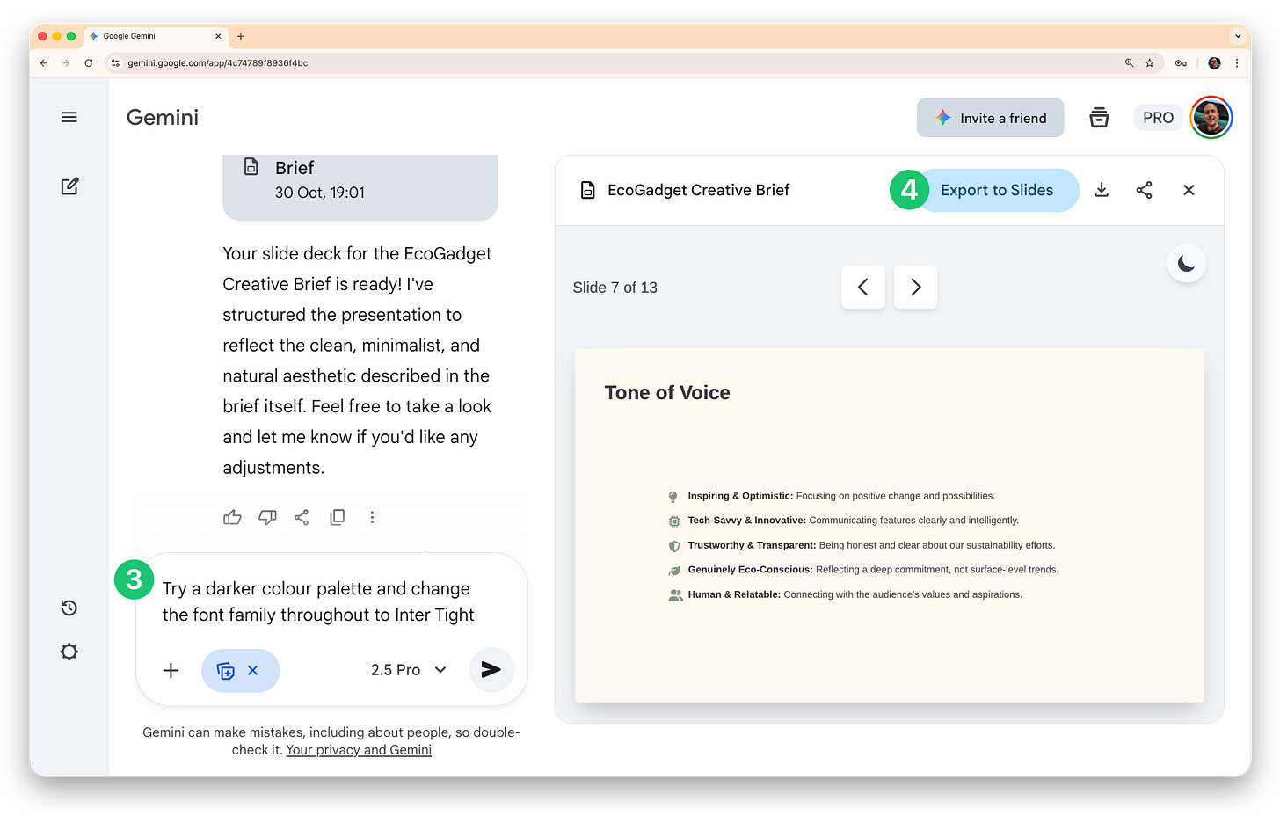Close the Google Gemini browser tab
The image size is (1280, 823).
click(218, 36)
